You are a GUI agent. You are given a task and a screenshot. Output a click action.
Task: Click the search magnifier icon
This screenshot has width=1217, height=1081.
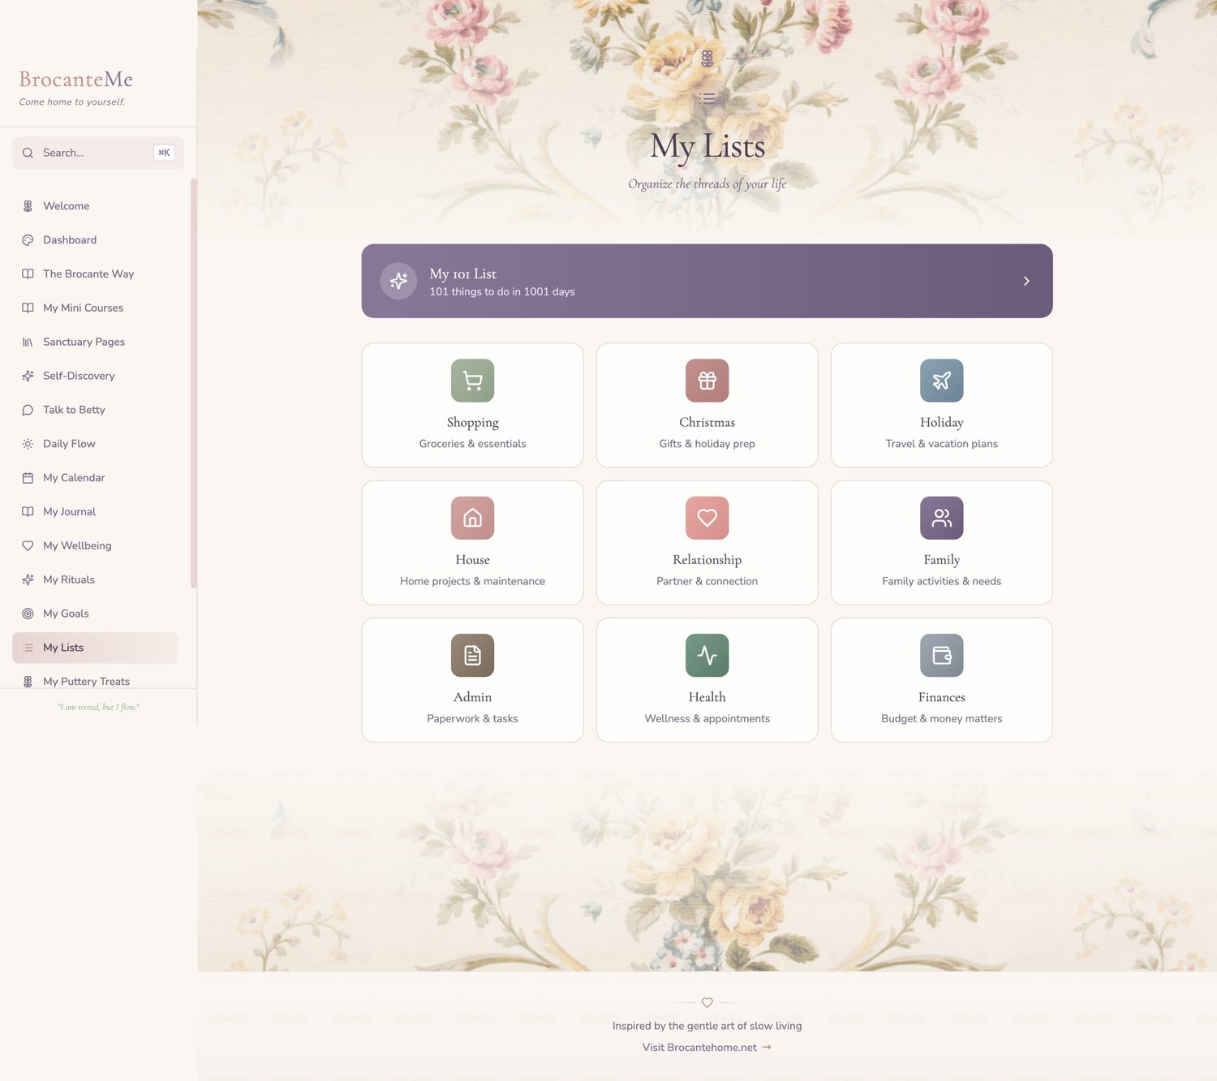pyautogui.click(x=28, y=153)
